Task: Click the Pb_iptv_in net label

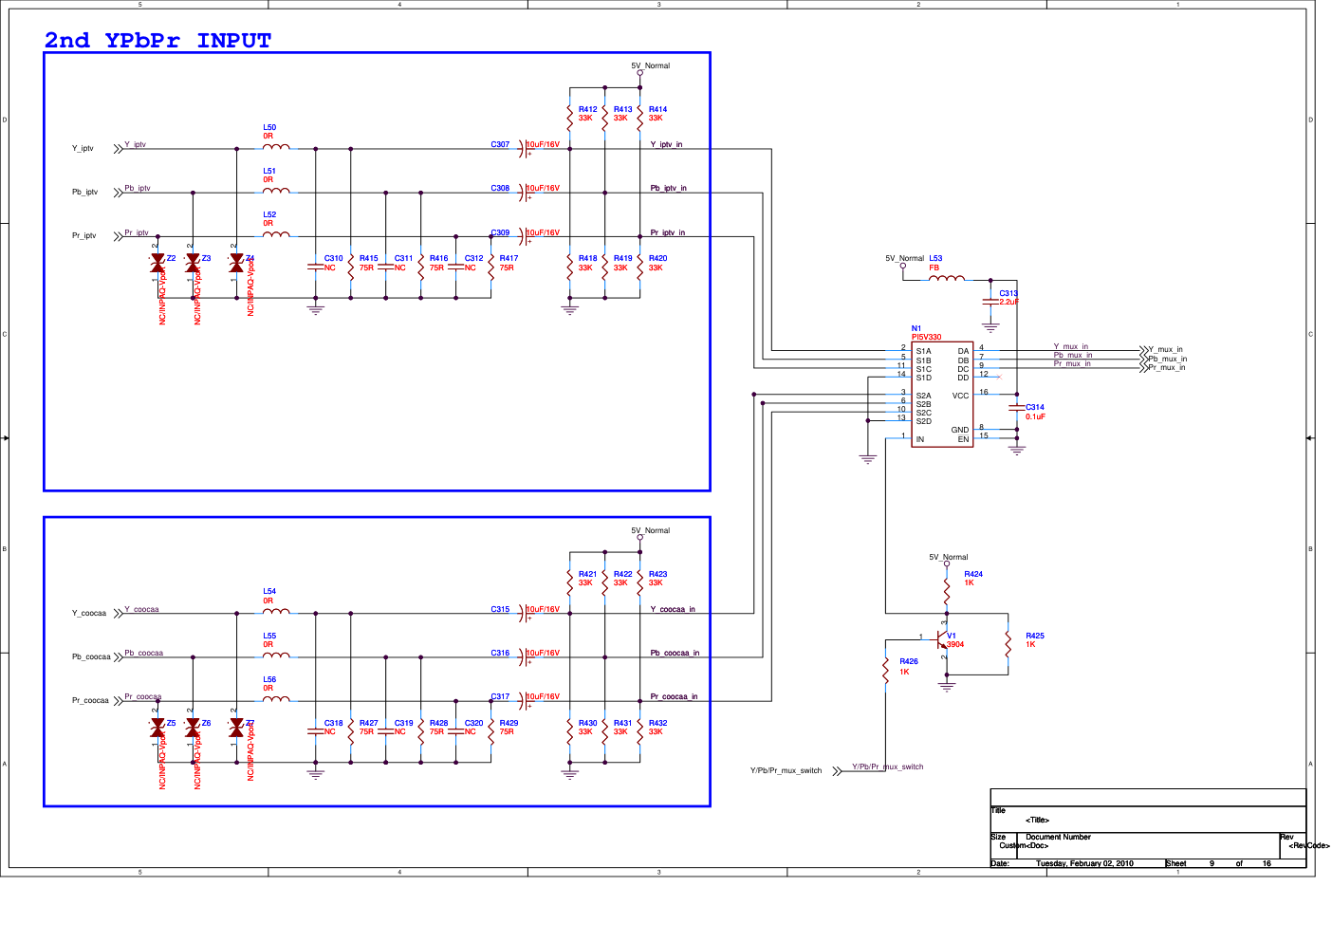Action: coord(668,188)
